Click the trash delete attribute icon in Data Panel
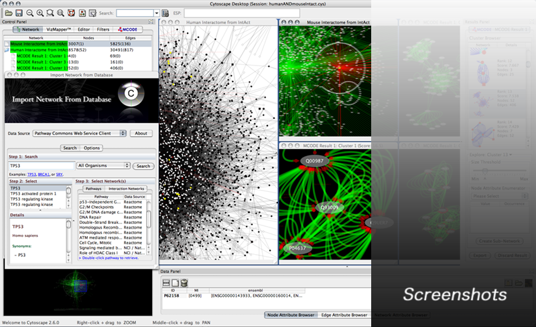Screen dimensions: 536x327 (184, 283)
